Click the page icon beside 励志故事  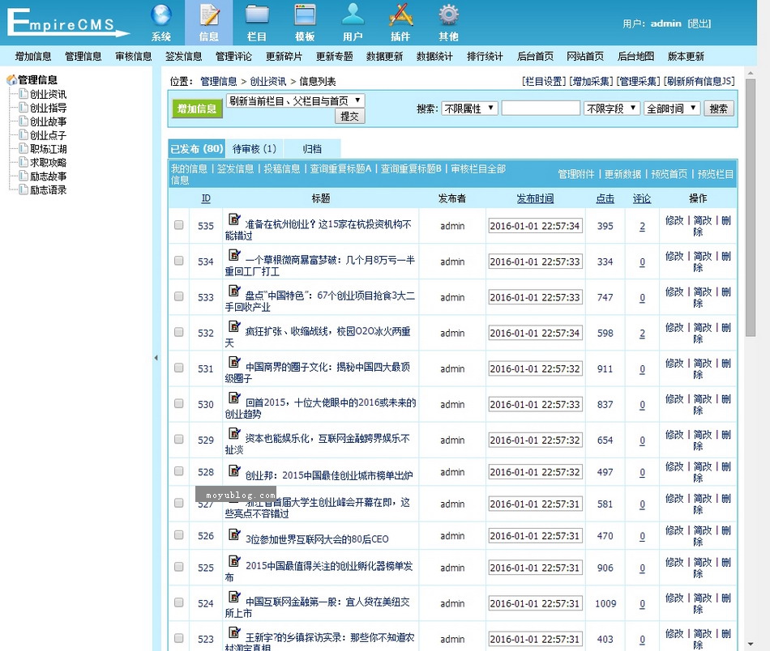coord(24,176)
